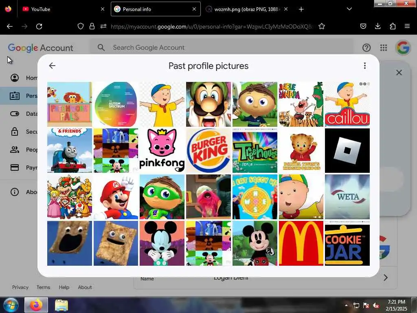
Task: Open Data & privacy toggle icon in sidebar
Action: [x=15, y=114]
